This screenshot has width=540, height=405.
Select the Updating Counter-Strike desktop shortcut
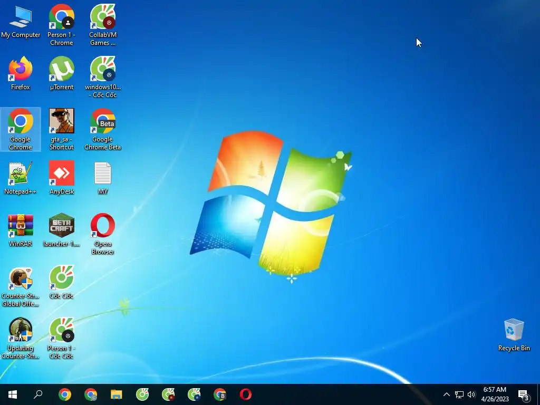21,339
